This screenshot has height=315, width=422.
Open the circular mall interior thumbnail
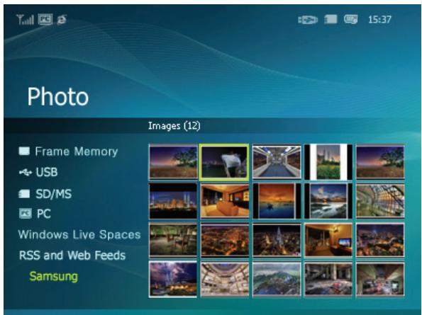tap(224, 280)
